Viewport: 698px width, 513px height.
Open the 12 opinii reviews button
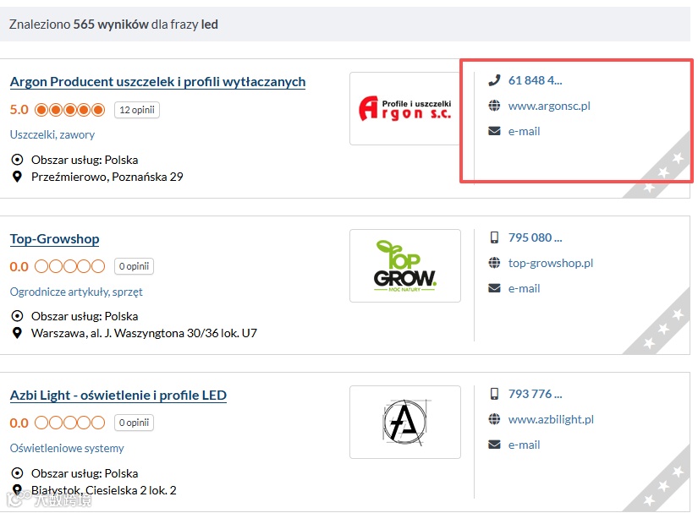(x=137, y=110)
